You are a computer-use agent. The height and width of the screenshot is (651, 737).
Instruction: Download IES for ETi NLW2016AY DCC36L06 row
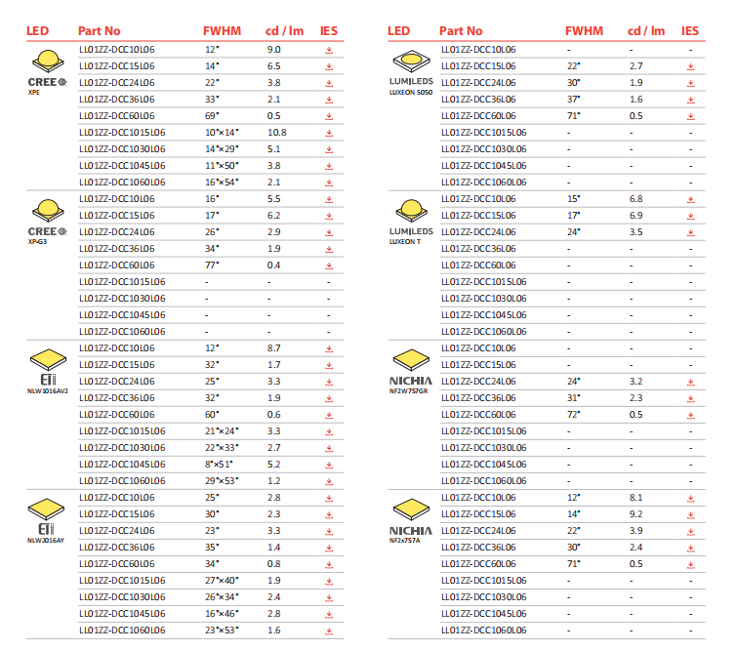pyautogui.click(x=329, y=548)
